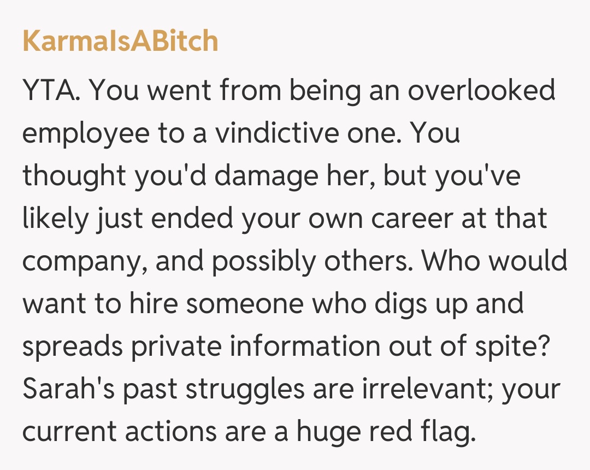Click the word "hire" in the comment

[155, 304]
